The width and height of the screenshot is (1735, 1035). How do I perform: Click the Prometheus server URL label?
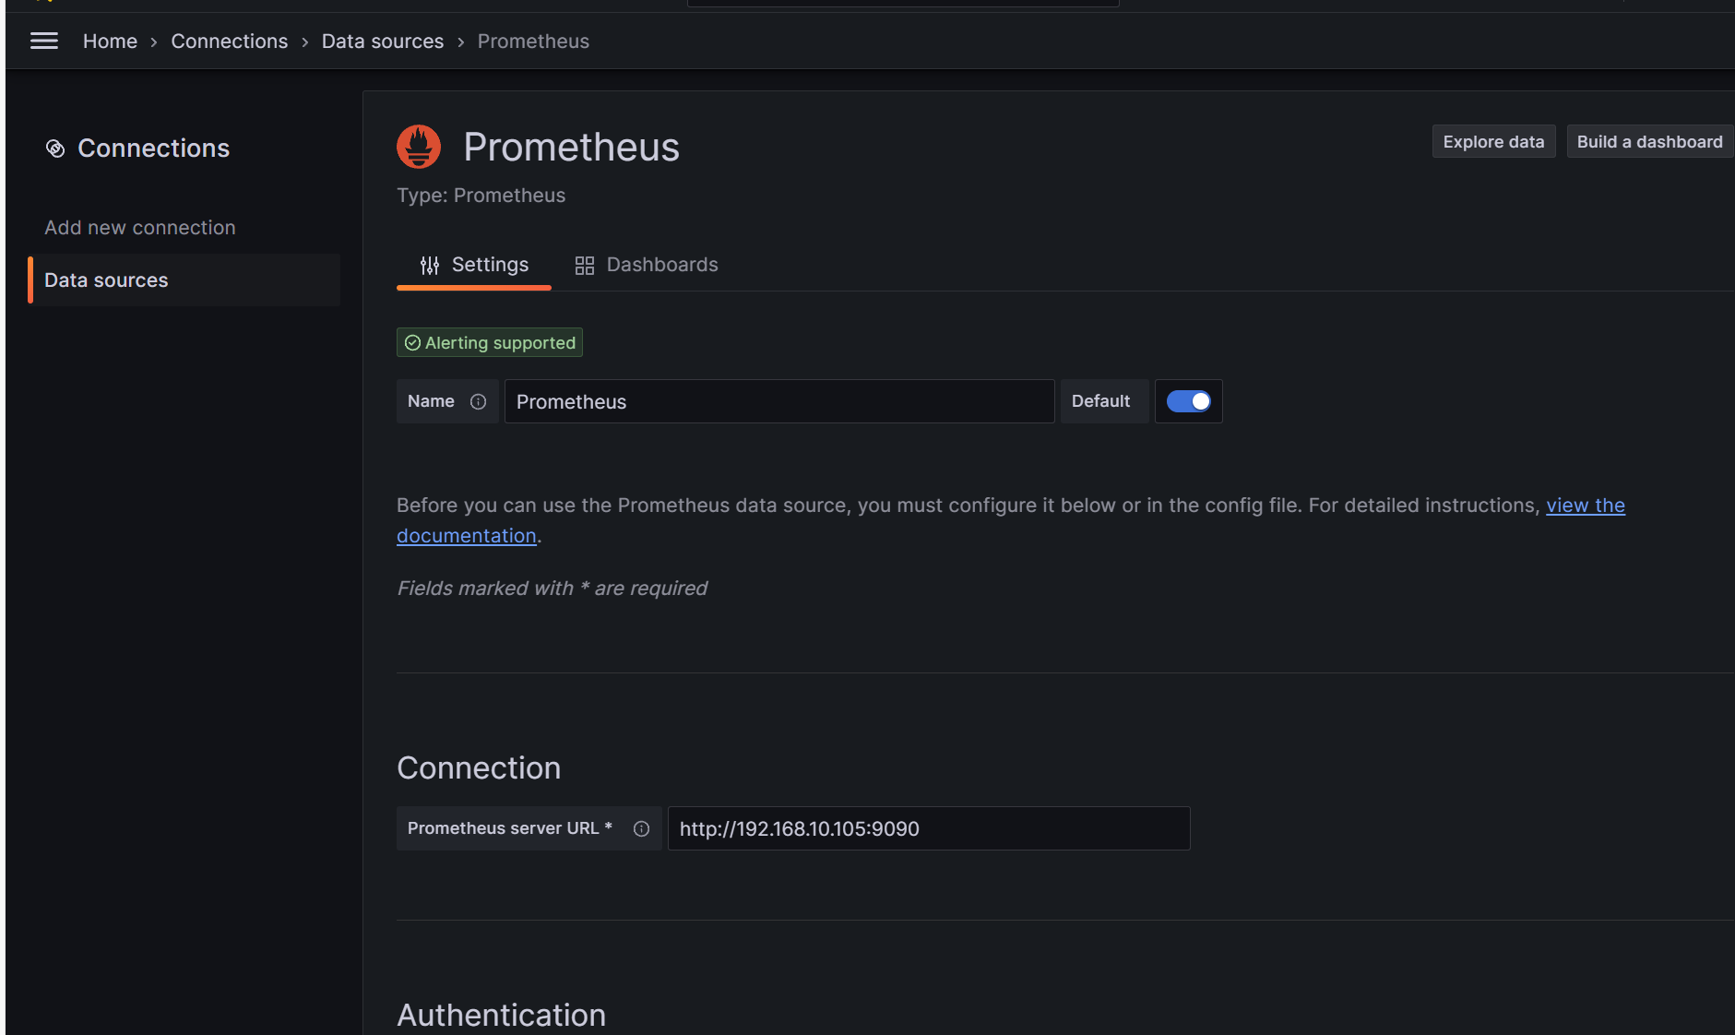pos(510,828)
